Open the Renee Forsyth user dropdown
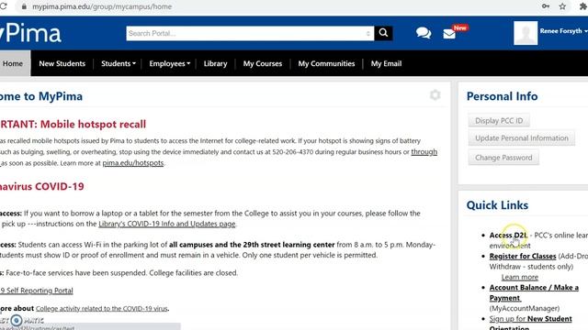588x330 pixels. [x=563, y=31]
